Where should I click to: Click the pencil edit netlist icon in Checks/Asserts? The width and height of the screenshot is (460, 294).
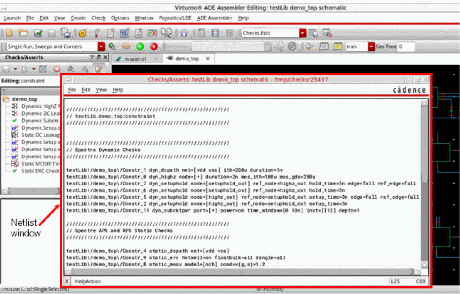(99, 69)
